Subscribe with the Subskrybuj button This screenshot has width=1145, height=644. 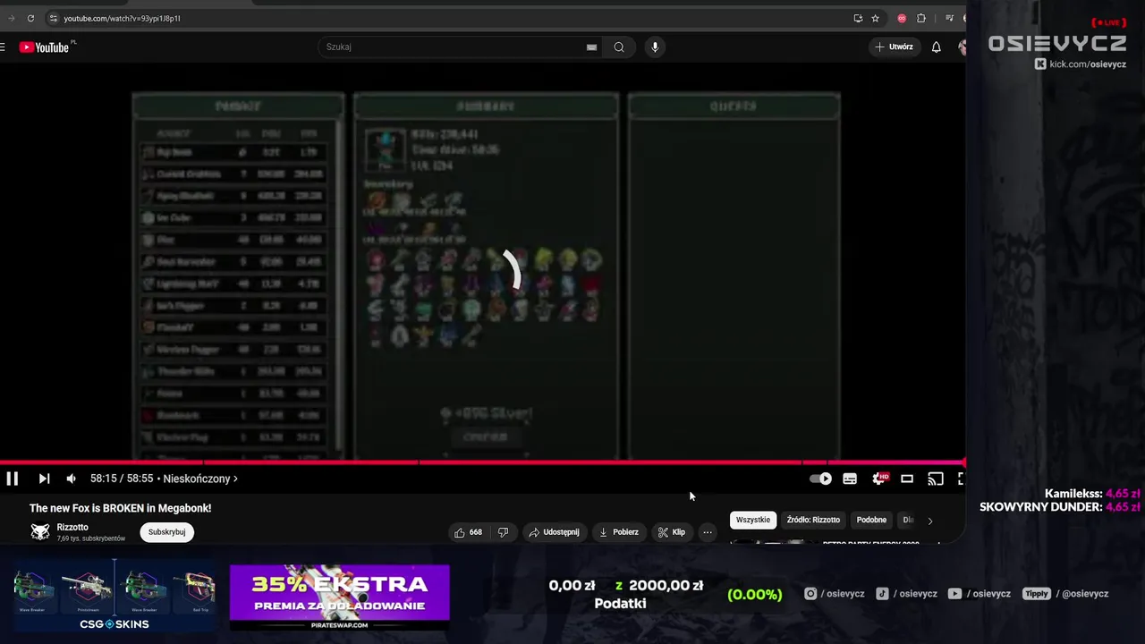(x=166, y=532)
